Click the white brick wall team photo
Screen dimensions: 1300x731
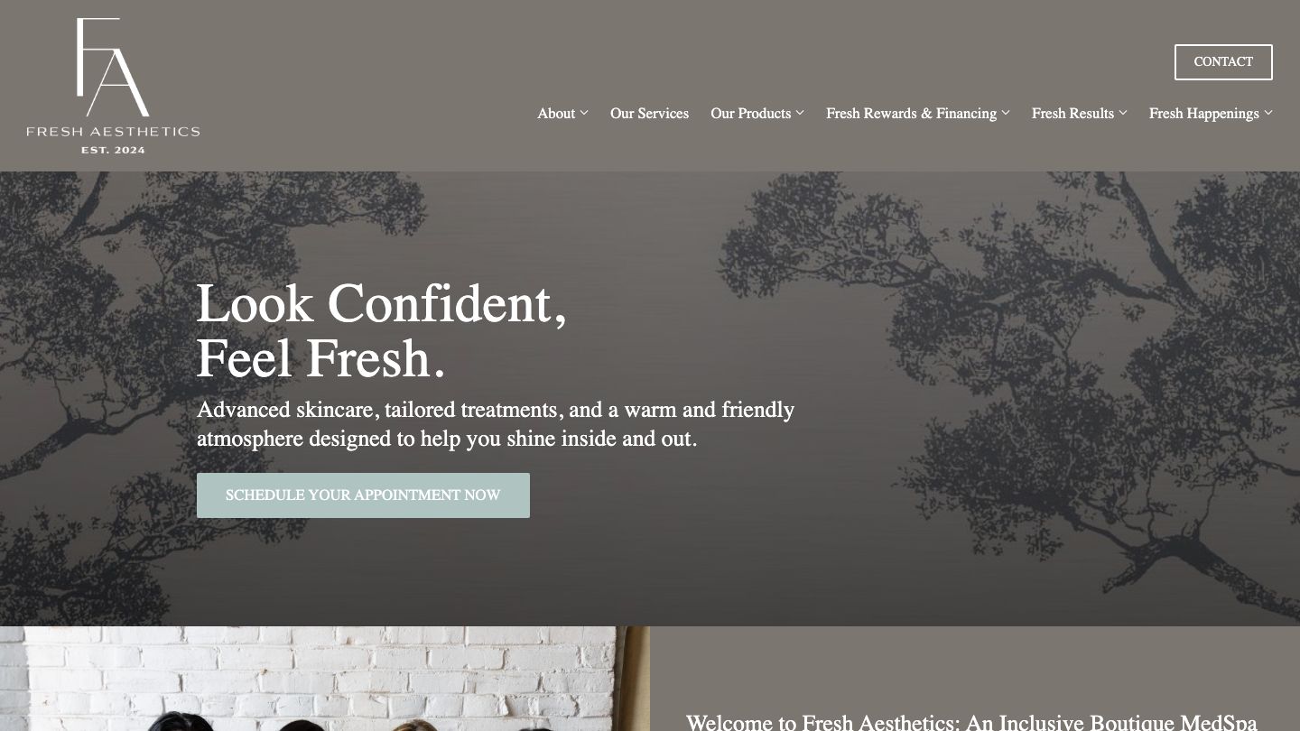click(324, 679)
